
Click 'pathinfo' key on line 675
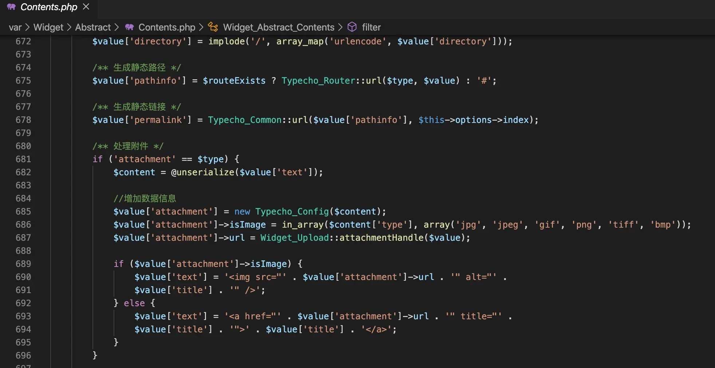point(155,81)
